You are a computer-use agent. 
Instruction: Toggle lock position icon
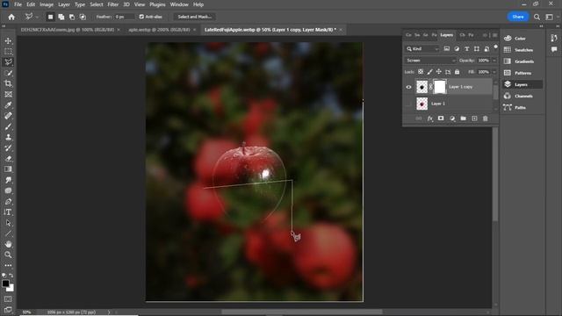(x=439, y=72)
